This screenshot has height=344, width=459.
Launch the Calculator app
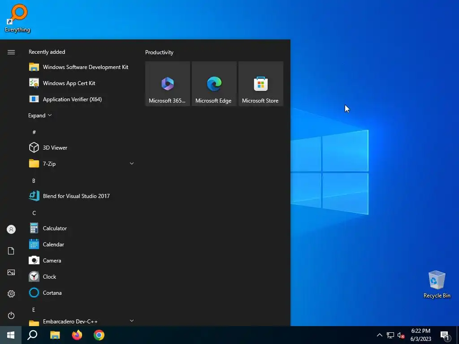click(82, 228)
